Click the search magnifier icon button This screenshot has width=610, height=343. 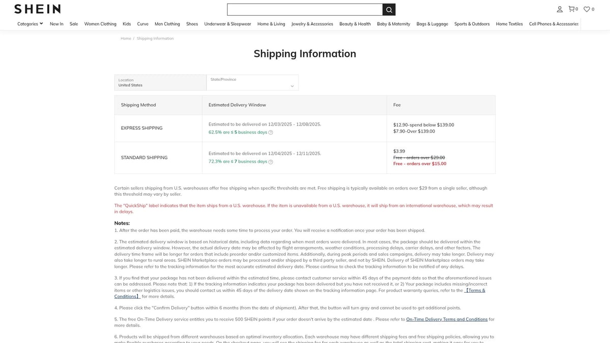coord(389,10)
